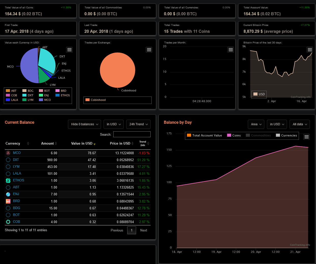
Task: Toggle the Coins series in the chart legend
Action: point(234,135)
